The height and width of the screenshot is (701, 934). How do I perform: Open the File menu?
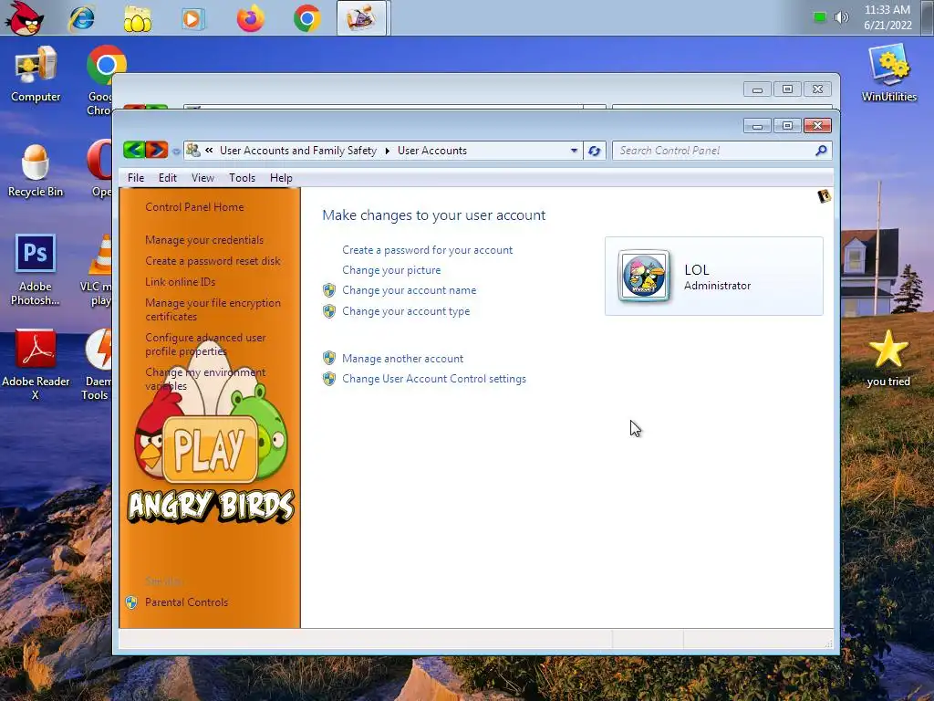tap(136, 178)
